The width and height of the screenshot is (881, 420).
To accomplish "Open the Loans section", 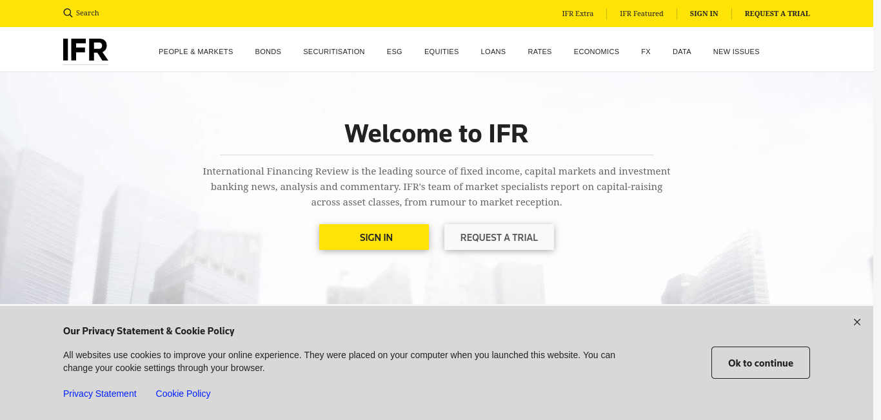I will point(493,52).
